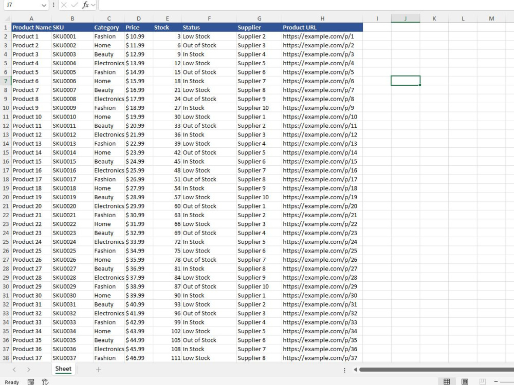Select cell with SKU0020
Screen dimensions: 514x385
coord(72,206)
